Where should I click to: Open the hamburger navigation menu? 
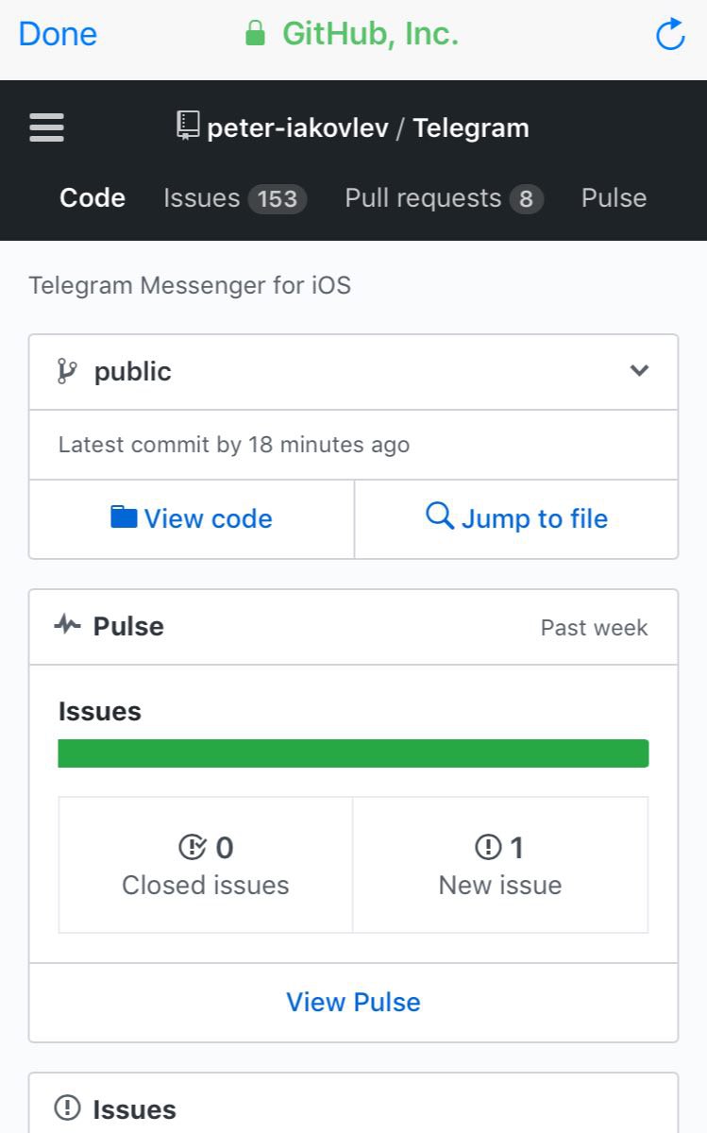click(x=47, y=127)
